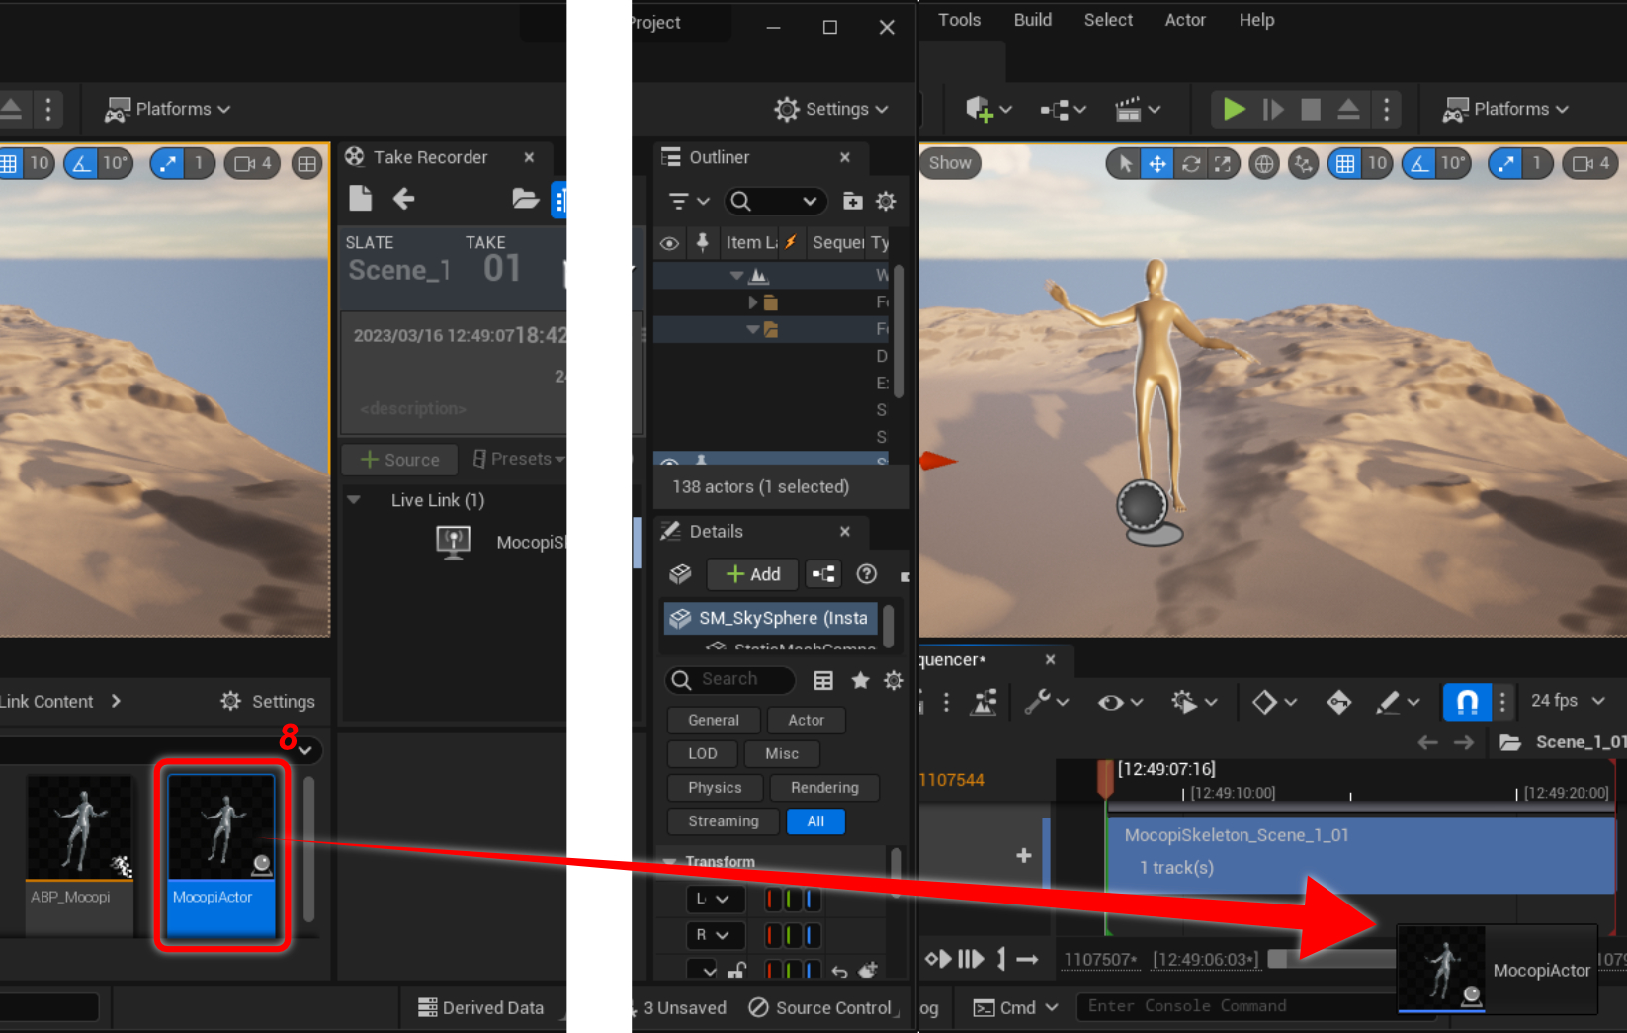This screenshot has width=1627, height=1033.
Task: Toggle the Sequencer snapping magnet button
Action: 1467,702
